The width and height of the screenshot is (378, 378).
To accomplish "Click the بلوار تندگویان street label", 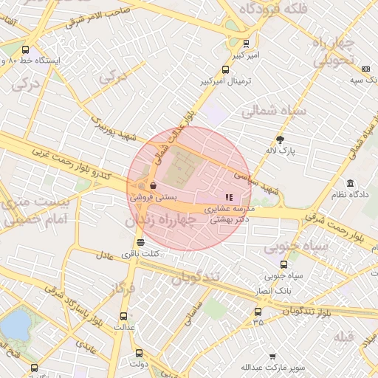I will (x=306, y=312).
